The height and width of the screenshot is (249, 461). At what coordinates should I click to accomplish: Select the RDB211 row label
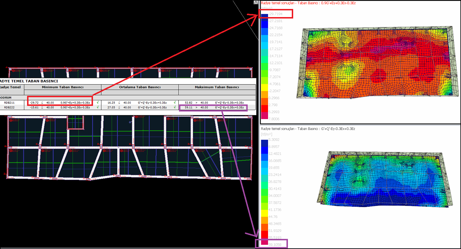tap(9, 103)
